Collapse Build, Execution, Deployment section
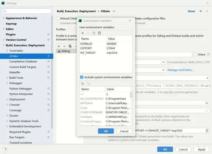This screenshot has height=154, width=212. click(x=4, y=45)
